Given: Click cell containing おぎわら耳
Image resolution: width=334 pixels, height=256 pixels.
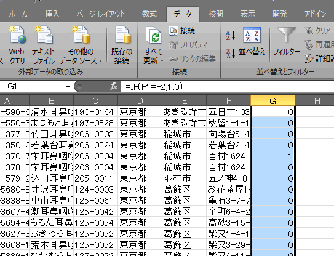Looking at the screenshot, I should click(51, 234).
